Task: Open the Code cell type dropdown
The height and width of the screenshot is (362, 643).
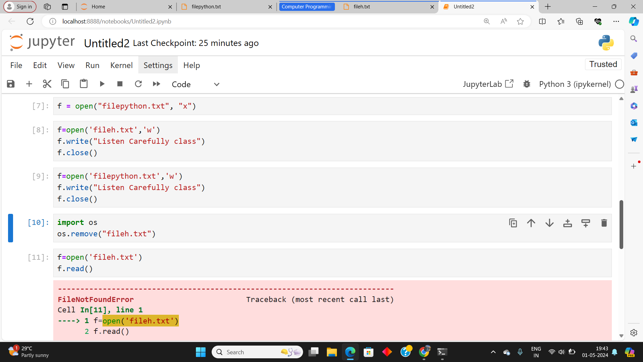Action: [x=195, y=84]
